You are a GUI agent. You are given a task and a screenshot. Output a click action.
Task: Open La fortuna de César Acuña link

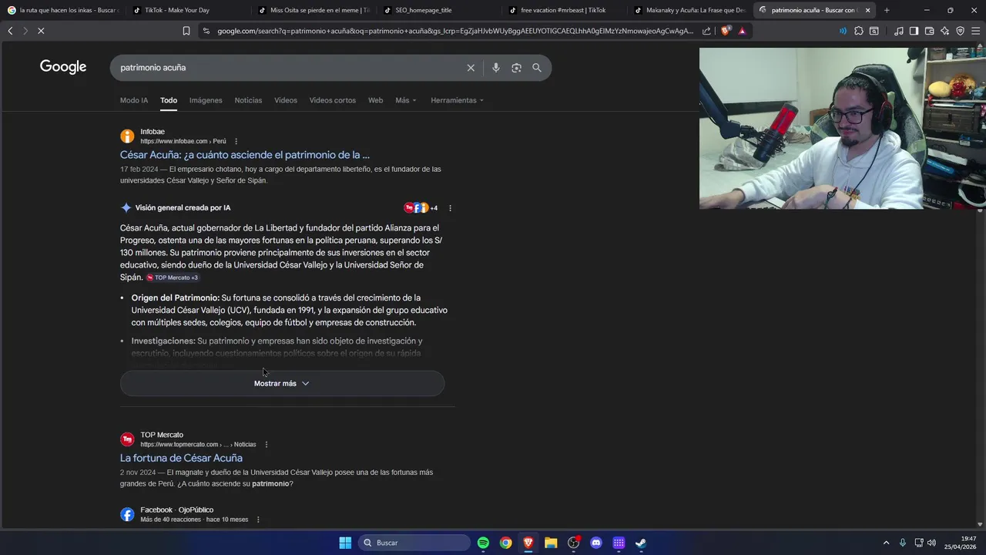click(x=181, y=458)
